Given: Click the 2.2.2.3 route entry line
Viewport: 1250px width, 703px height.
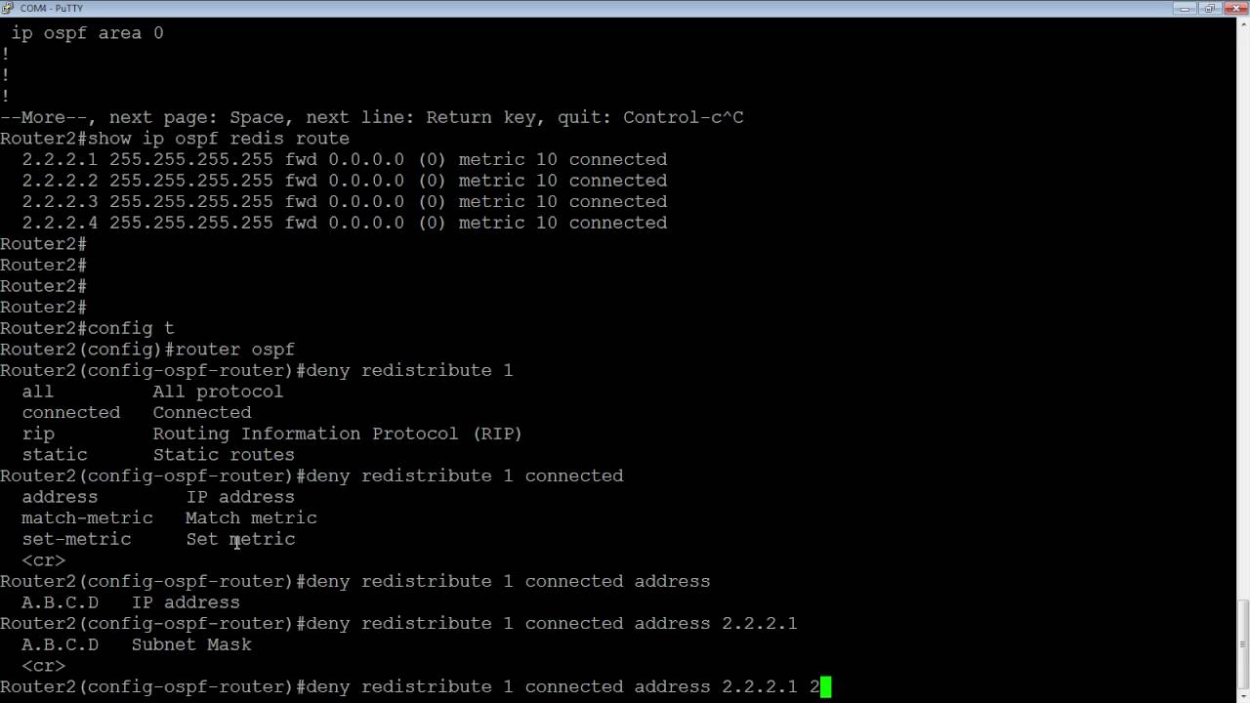Looking at the screenshot, I should click(x=345, y=201).
